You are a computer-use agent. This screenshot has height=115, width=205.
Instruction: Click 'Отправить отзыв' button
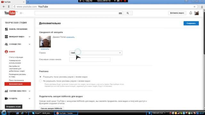click(x=13, y=107)
